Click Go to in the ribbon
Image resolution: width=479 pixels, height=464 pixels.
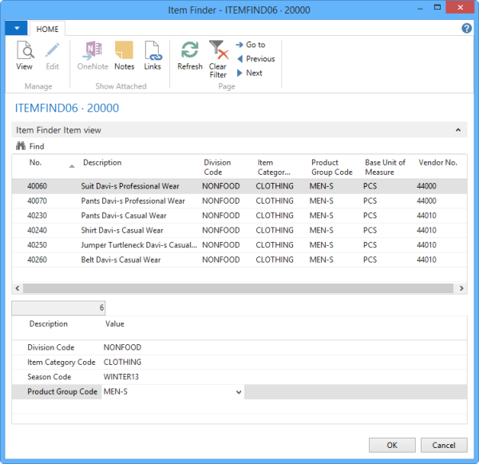(x=251, y=45)
